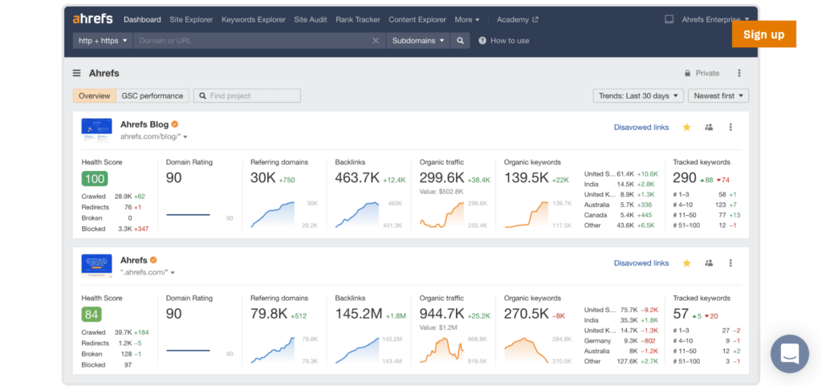Open the three-dot menu for *.ahrefs.com project
Image resolution: width=822 pixels, height=386 pixels.
[x=730, y=263]
